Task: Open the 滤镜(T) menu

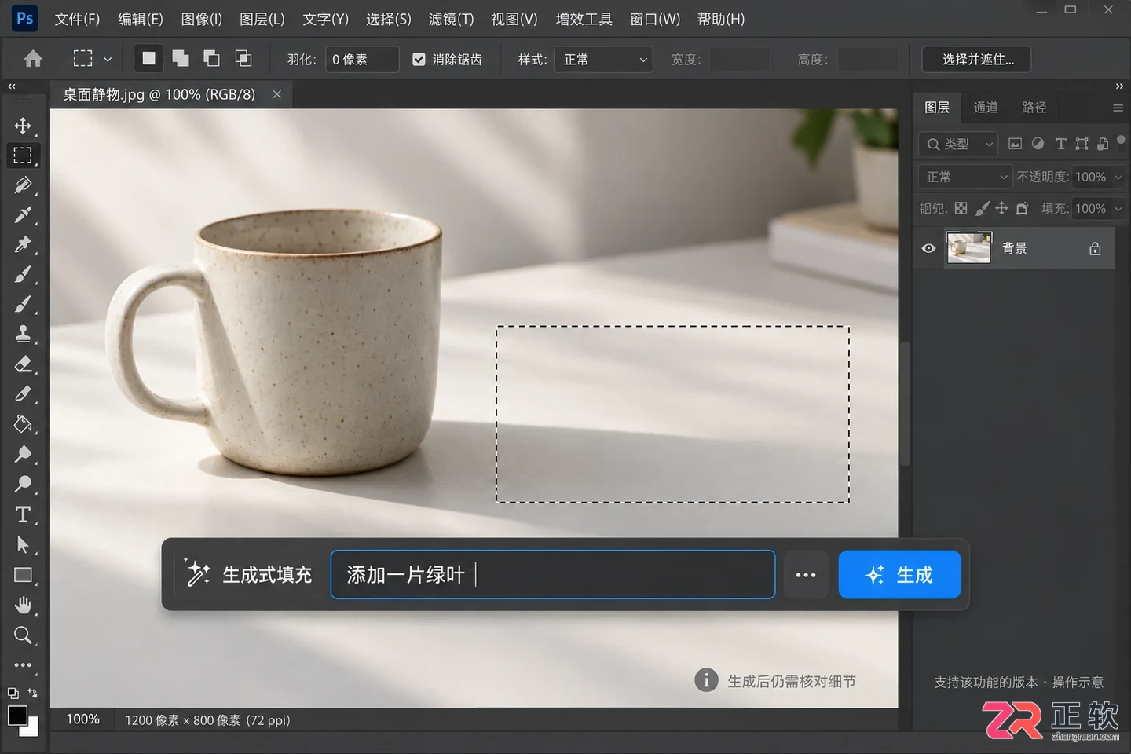Action: click(451, 19)
